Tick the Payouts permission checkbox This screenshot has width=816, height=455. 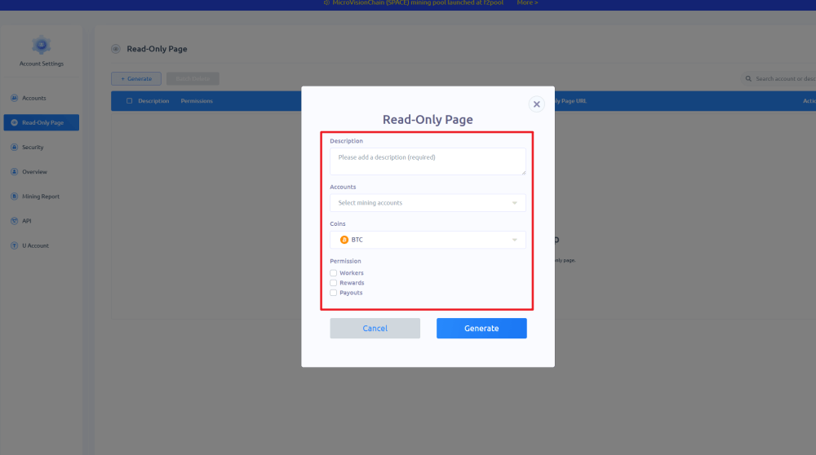pos(333,293)
